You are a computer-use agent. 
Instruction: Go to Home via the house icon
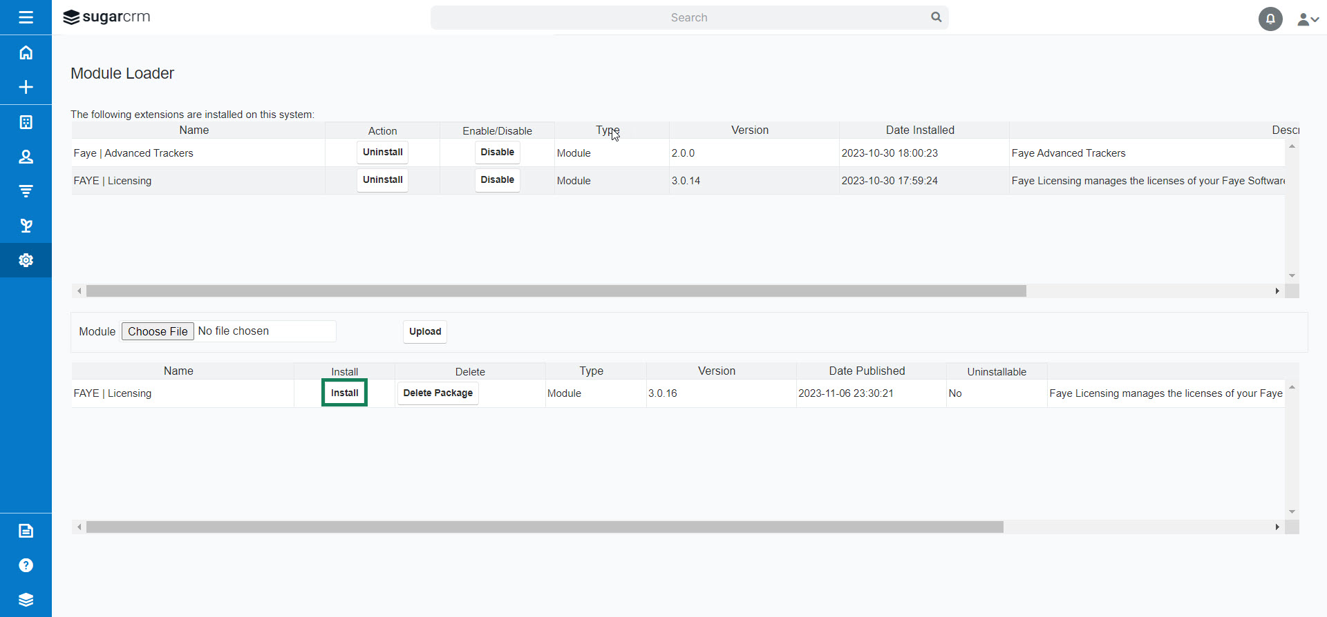(26, 52)
